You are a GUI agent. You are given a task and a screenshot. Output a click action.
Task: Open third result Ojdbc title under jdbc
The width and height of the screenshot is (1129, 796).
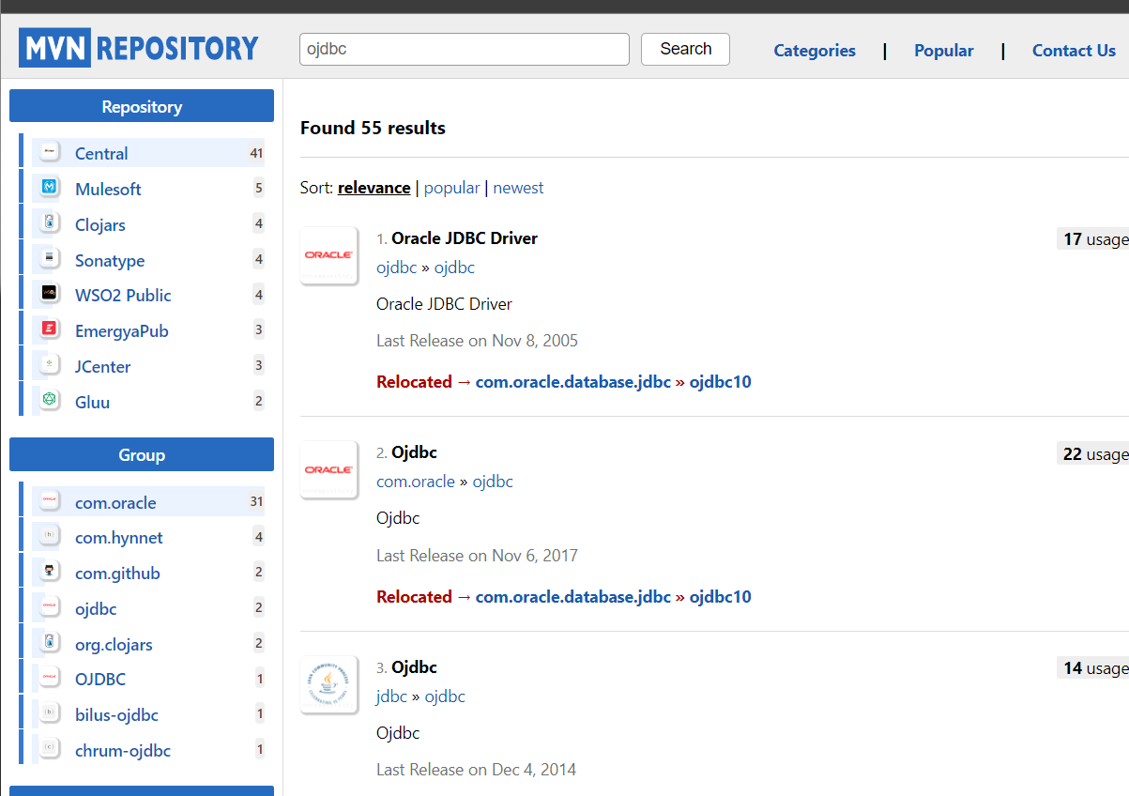414,666
